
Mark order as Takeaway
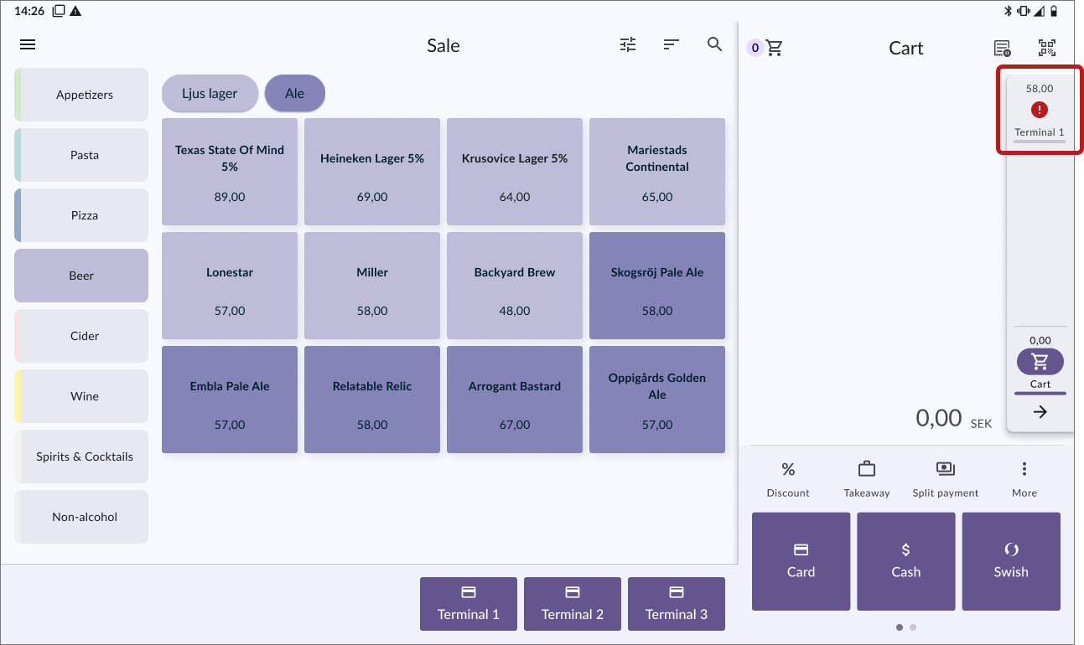click(x=867, y=479)
